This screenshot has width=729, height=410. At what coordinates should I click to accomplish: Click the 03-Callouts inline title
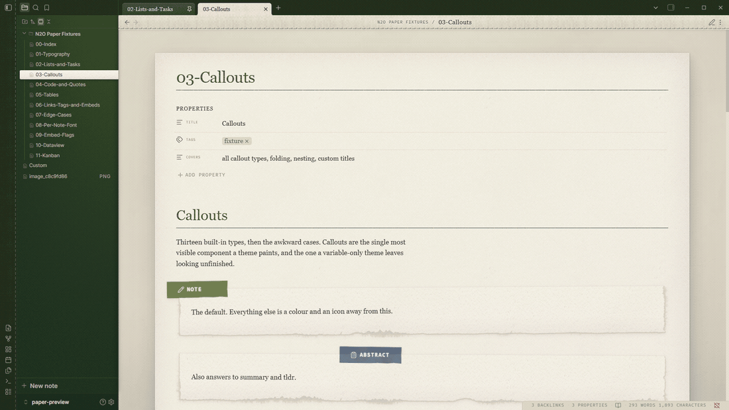tap(215, 77)
